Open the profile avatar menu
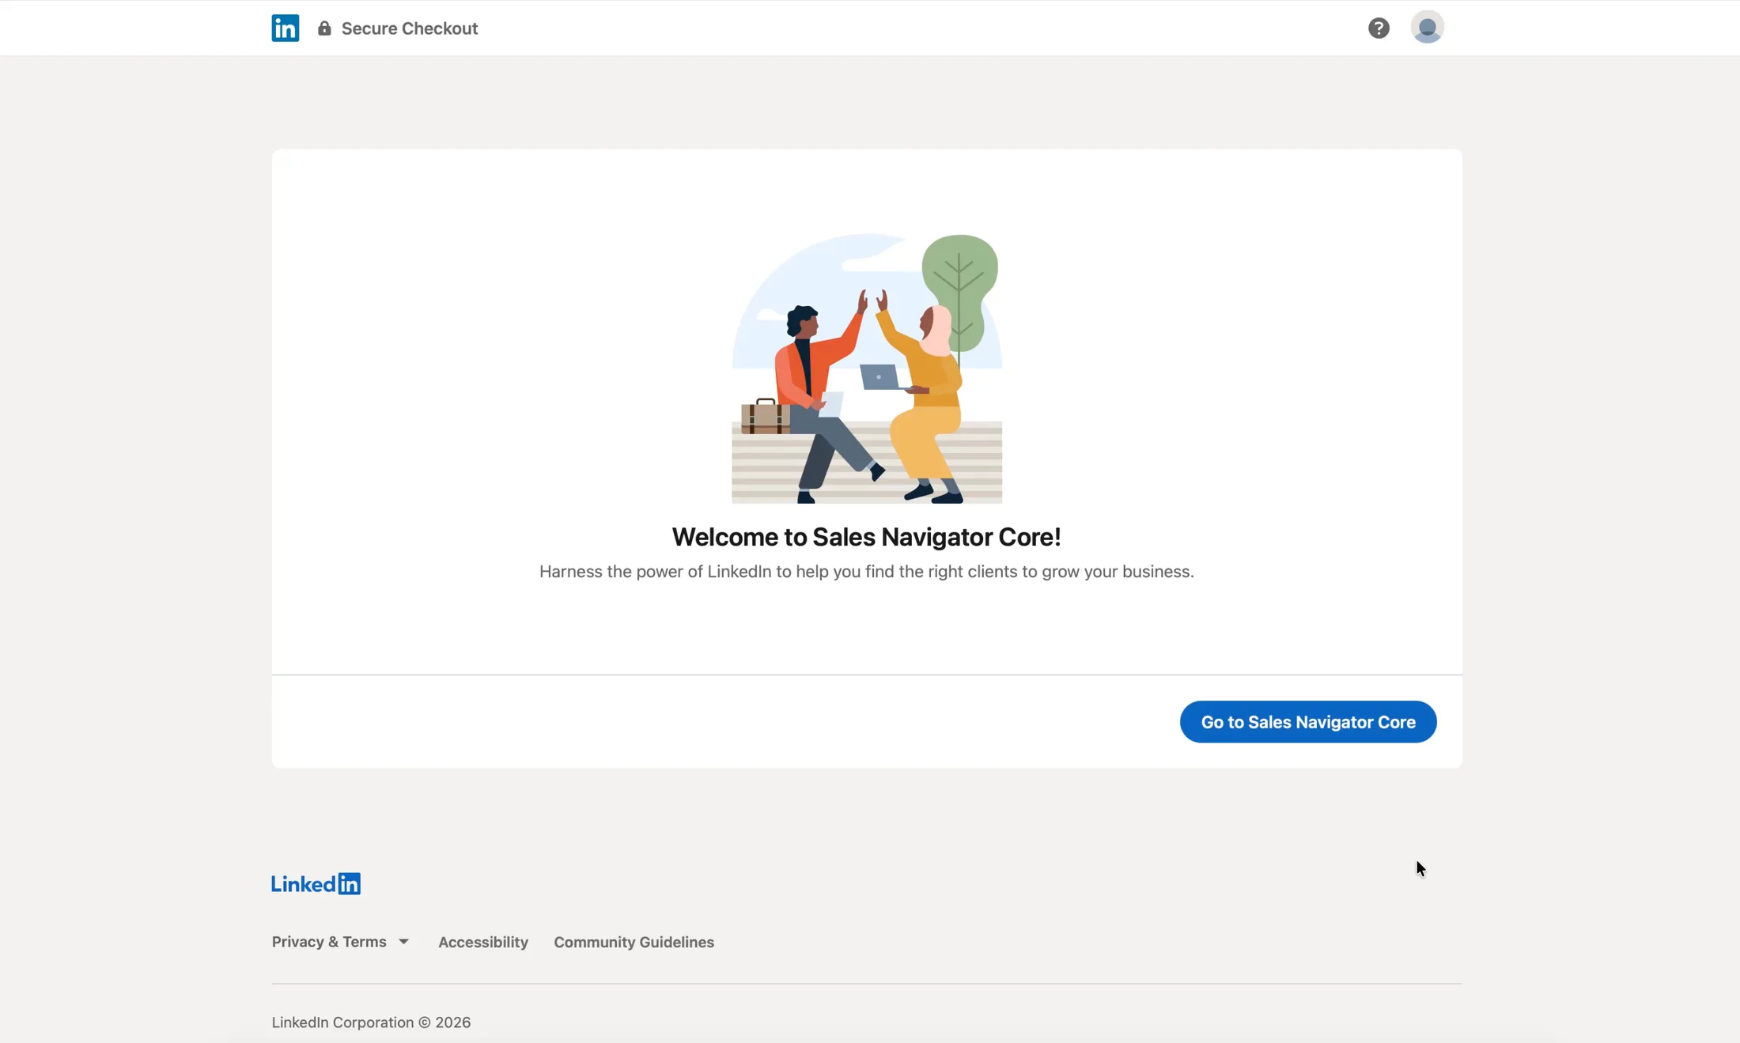 [x=1427, y=28]
